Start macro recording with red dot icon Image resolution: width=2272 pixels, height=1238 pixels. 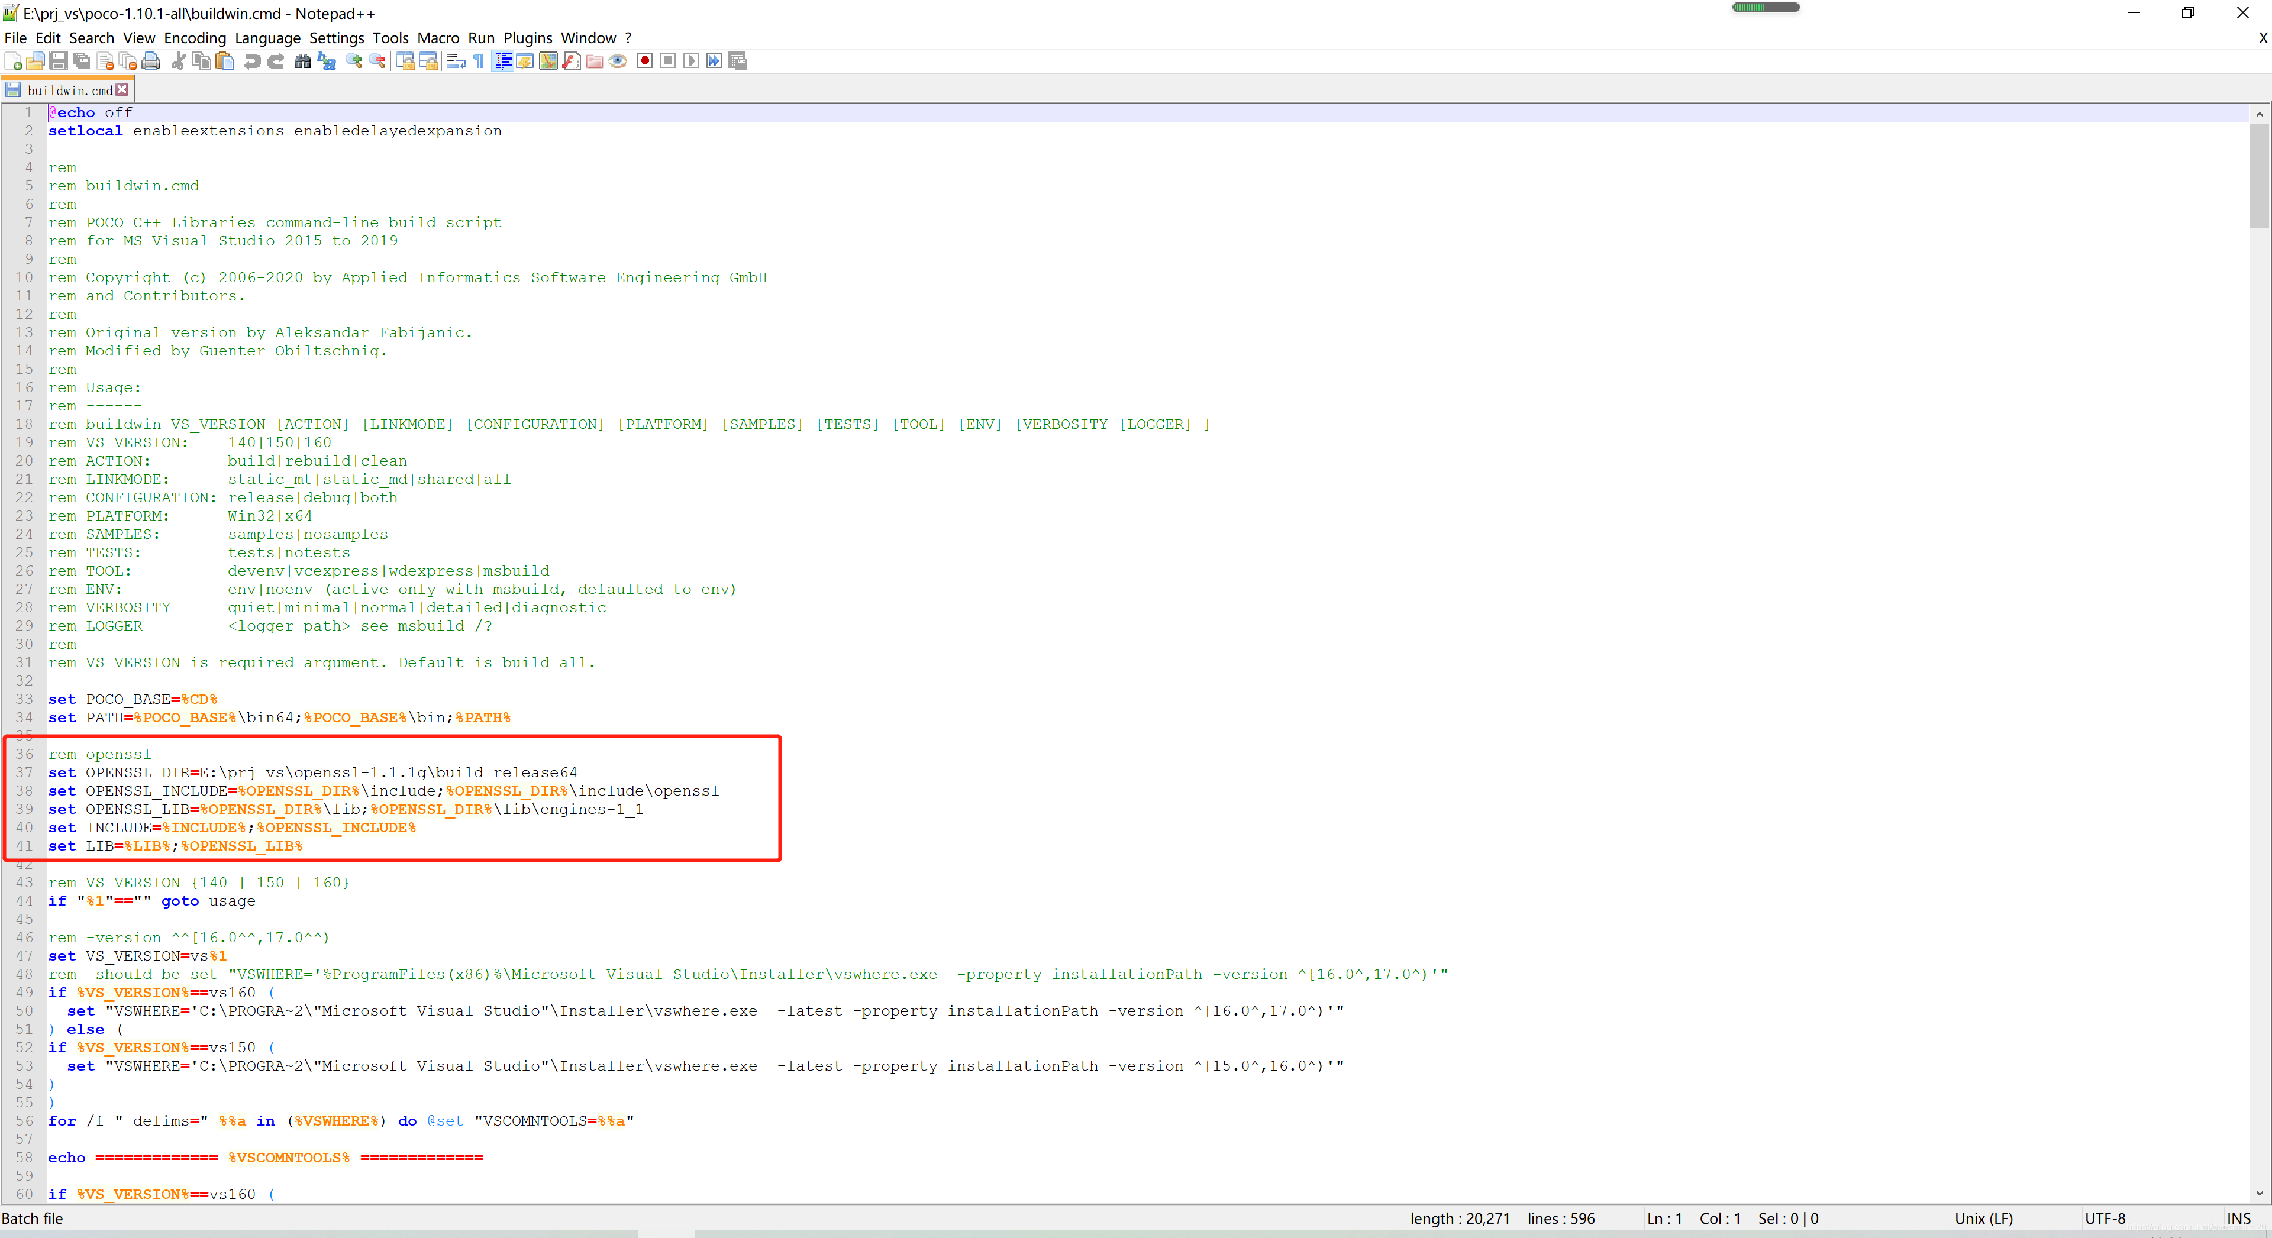tap(645, 61)
